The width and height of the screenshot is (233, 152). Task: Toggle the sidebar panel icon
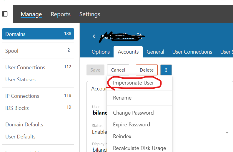(5, 14)
